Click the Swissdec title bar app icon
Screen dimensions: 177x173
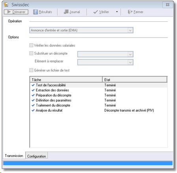6,4
